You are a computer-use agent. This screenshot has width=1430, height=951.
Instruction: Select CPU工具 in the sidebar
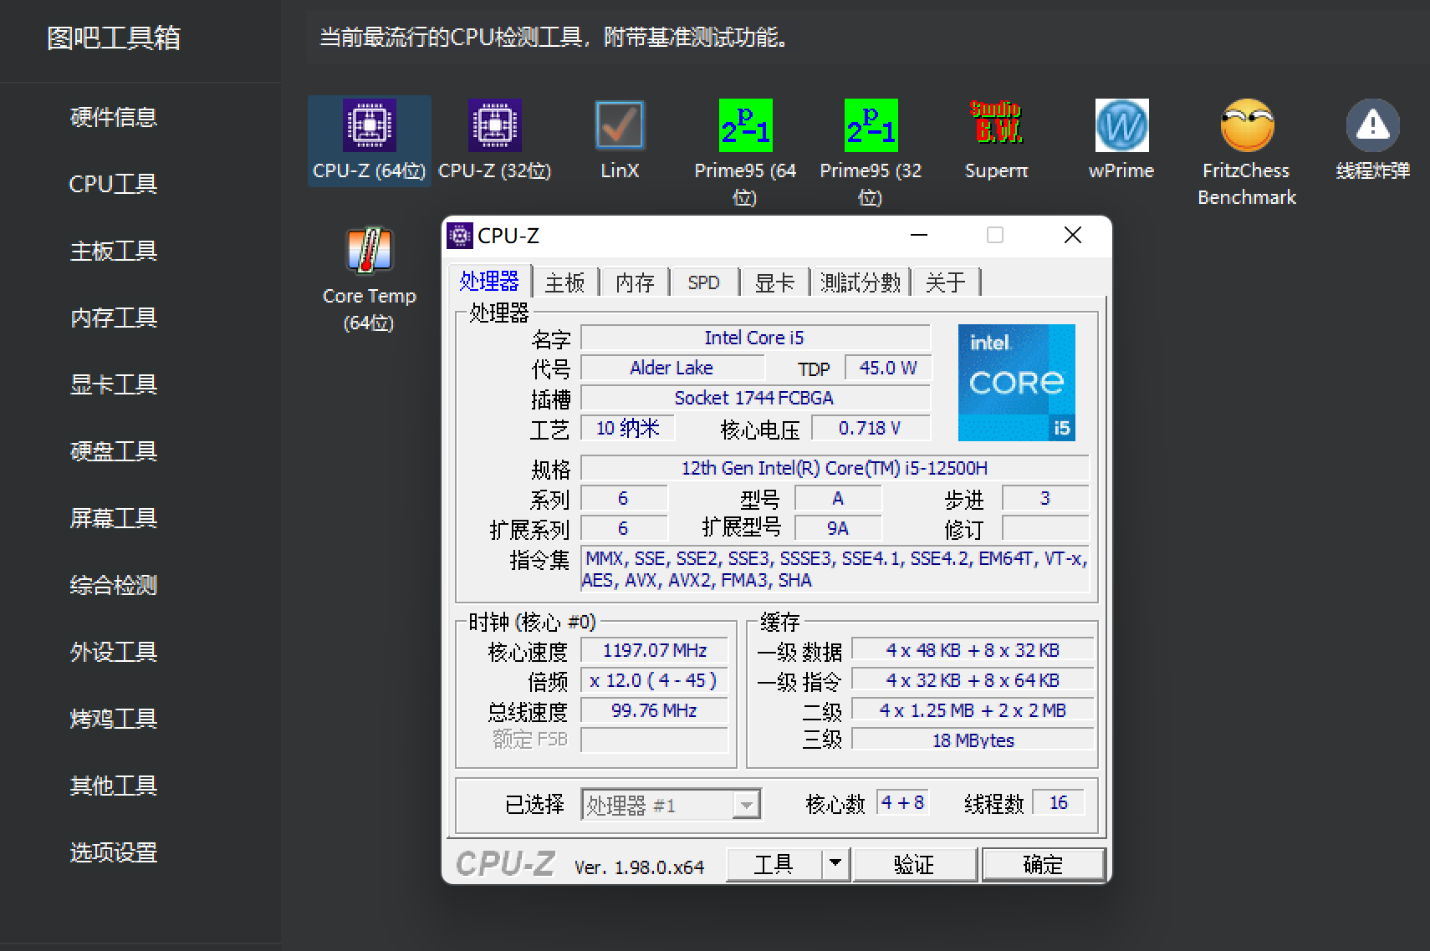click(x=114, y=184)
